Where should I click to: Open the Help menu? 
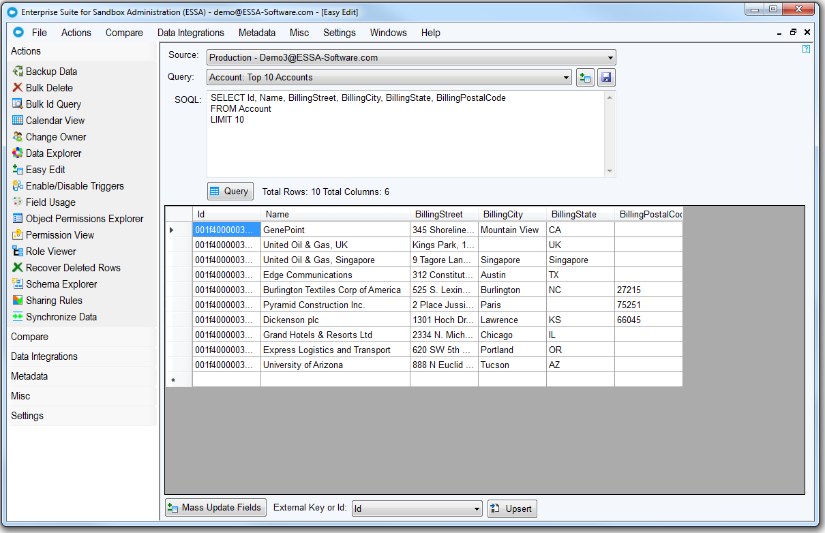430,33
